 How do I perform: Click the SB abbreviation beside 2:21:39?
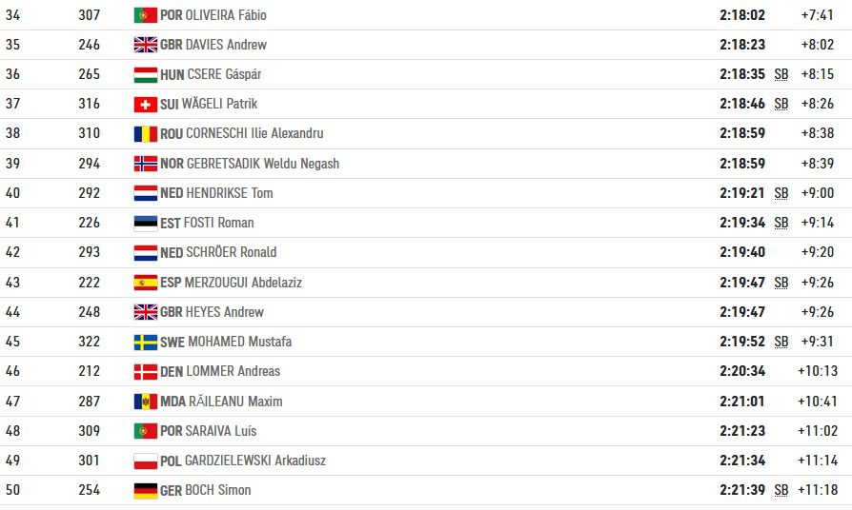[x=781, y=490]
